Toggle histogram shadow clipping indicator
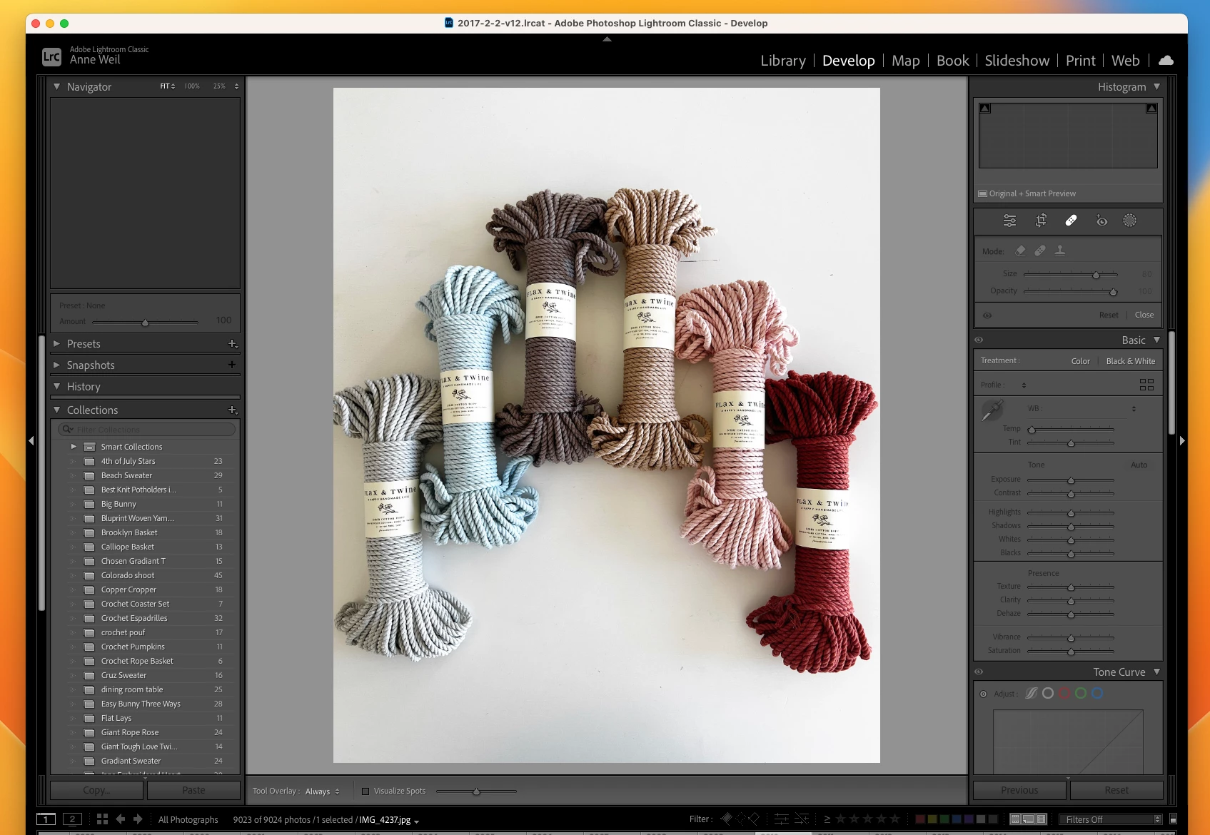The height and width of the screenshot is (835, 1210). point(985,108)
